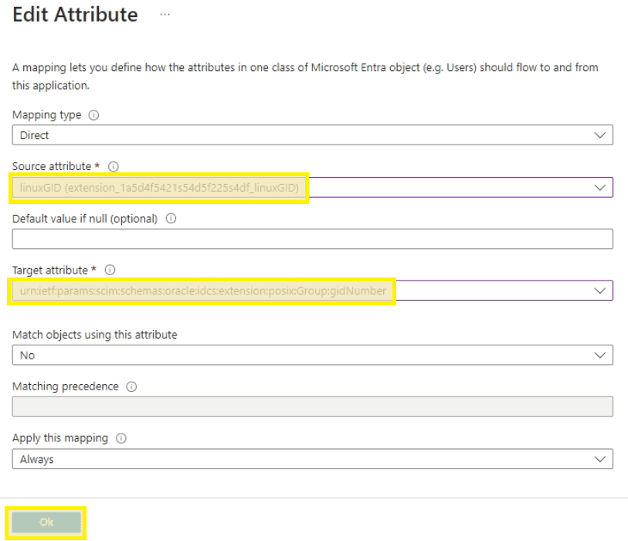Open the ellipsis menu beside Edit Attribute
This screenshot has width=628, height=541.
pos(164,15)
